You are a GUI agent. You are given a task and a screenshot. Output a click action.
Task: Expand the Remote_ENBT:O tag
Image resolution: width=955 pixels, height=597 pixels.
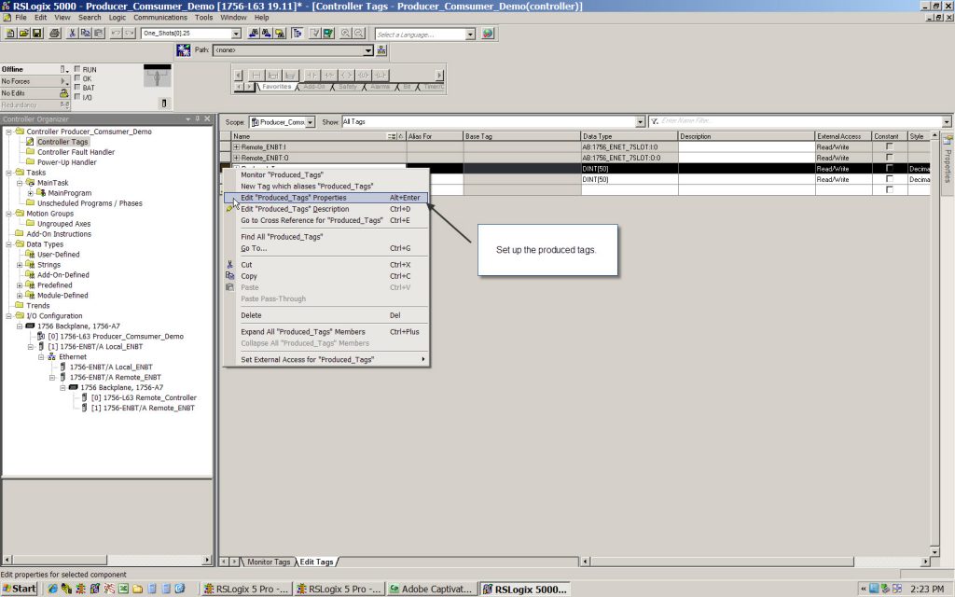point(236,158)
